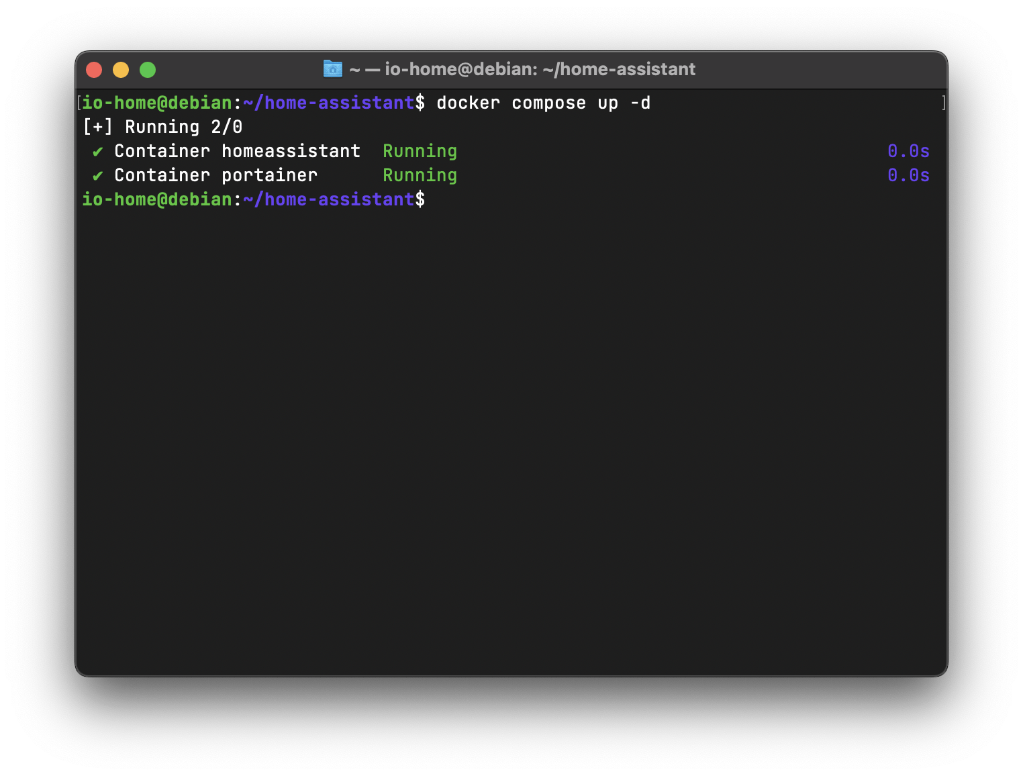The image size is (1023, 776).
Task: Click the green Running status for homeassistant
Action: pos(420,151)
